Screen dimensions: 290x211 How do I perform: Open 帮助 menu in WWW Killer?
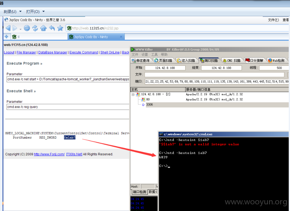(x=164, y=54)
